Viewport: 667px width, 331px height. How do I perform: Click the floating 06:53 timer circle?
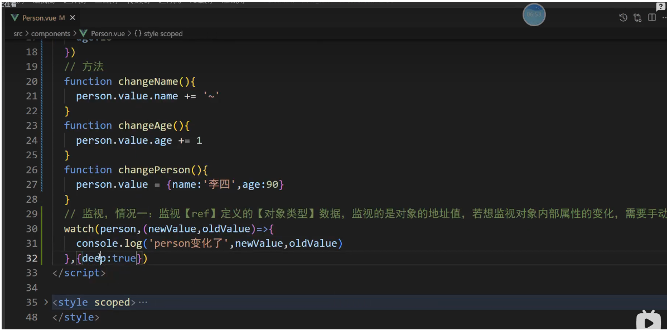click(534, 14)
